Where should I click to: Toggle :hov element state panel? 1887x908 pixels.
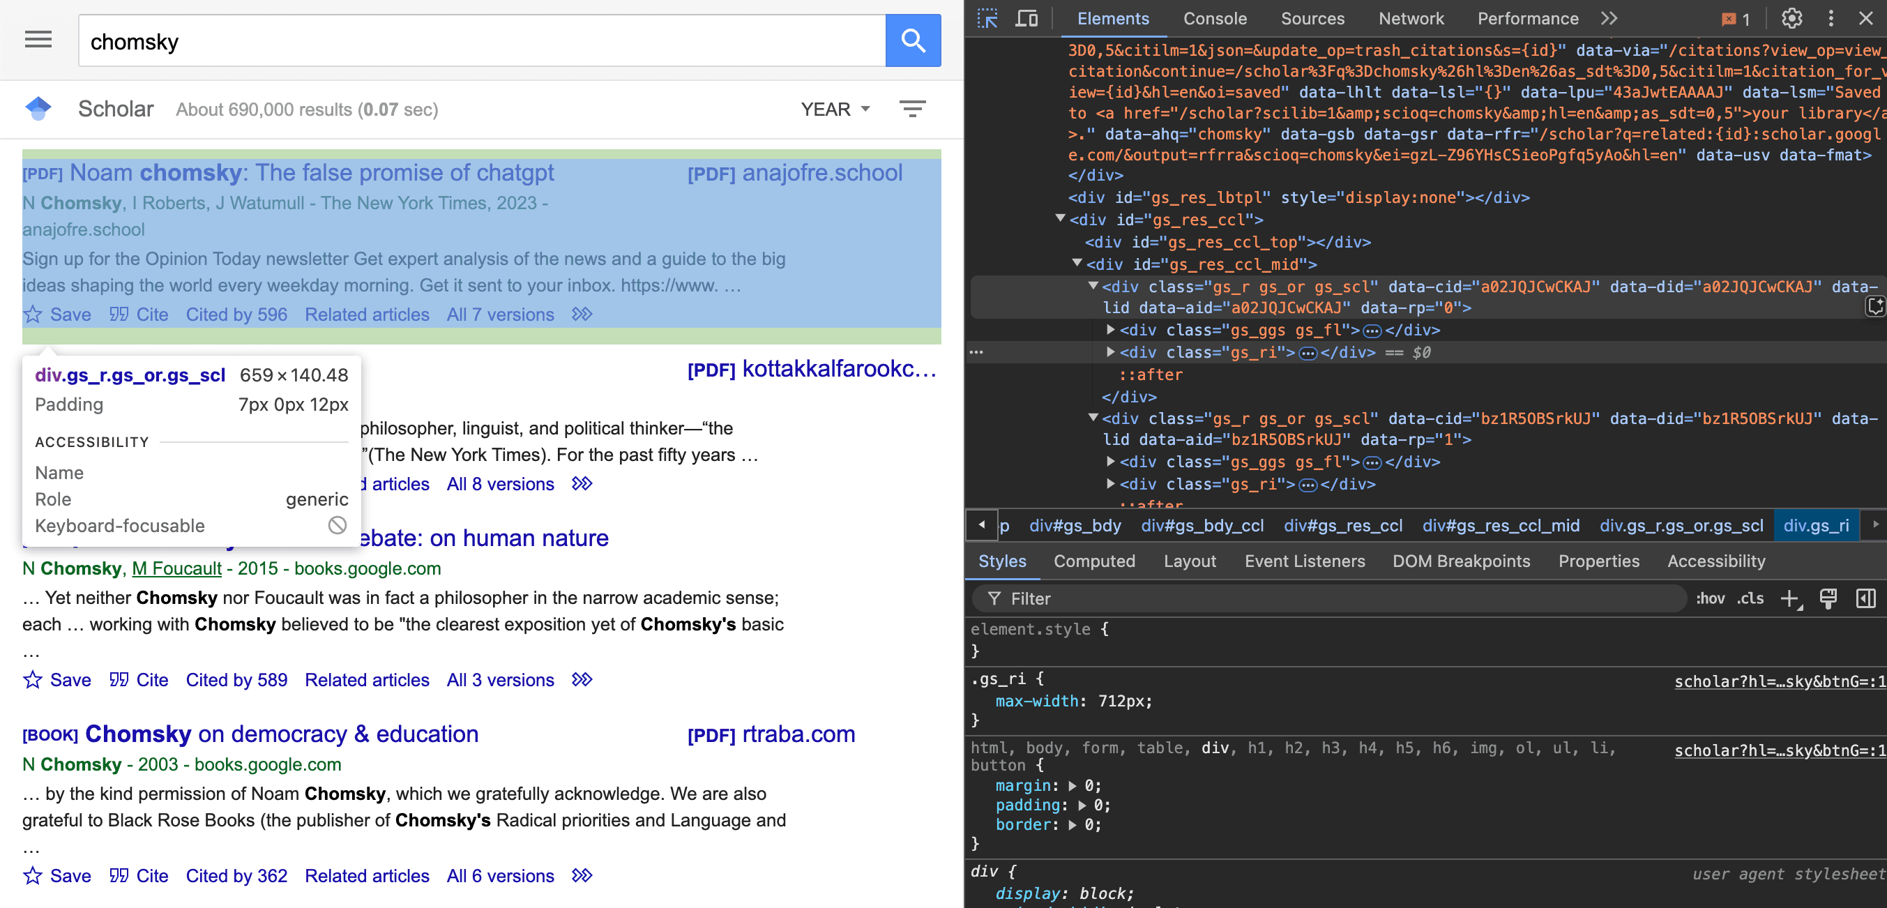1711,599
